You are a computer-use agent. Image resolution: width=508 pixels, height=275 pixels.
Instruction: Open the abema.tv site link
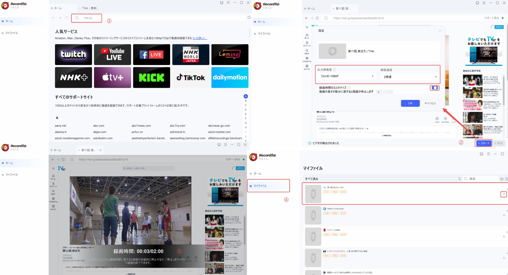61,132
